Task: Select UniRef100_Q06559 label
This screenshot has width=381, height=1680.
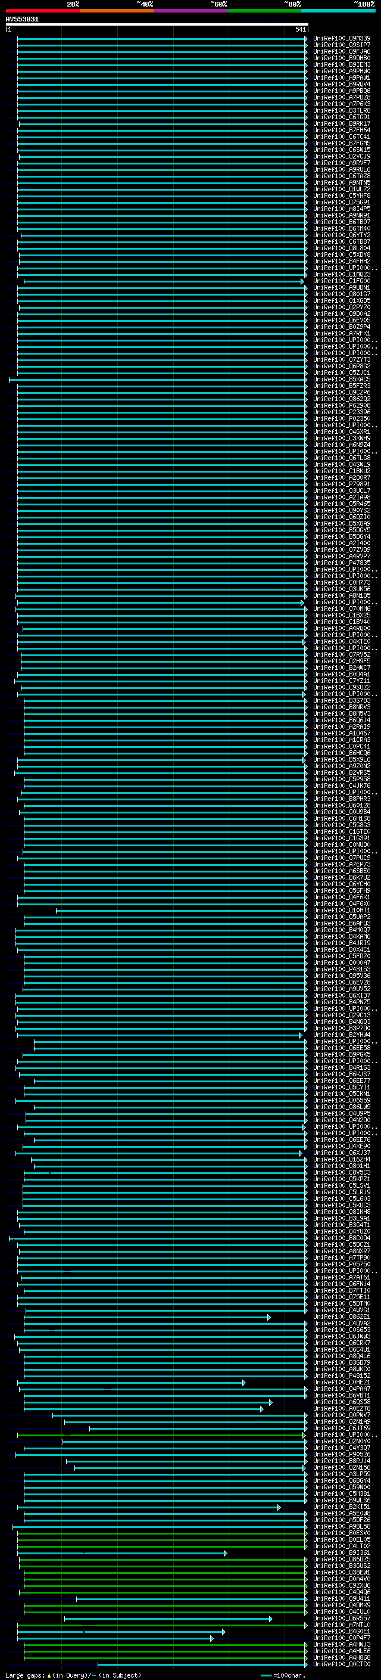Action: 342,1100
